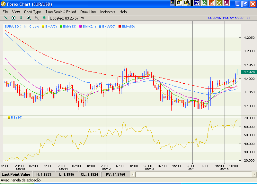The image size is (257, 184).
Task: Launch Microsoft Excel from shortcut bar
Action: coord(204,3)
